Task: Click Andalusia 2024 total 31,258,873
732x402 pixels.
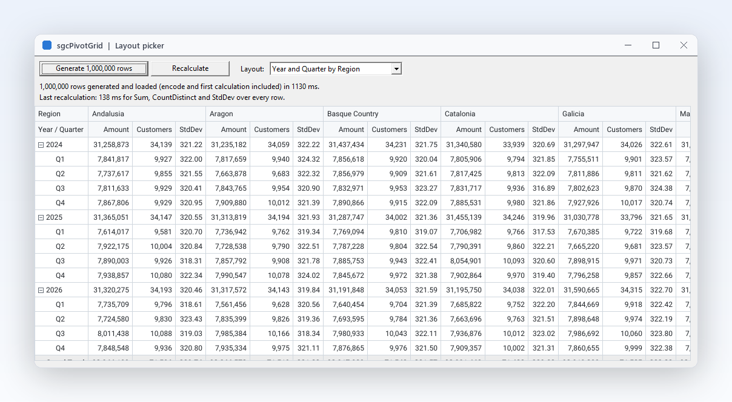Action: 111,145
